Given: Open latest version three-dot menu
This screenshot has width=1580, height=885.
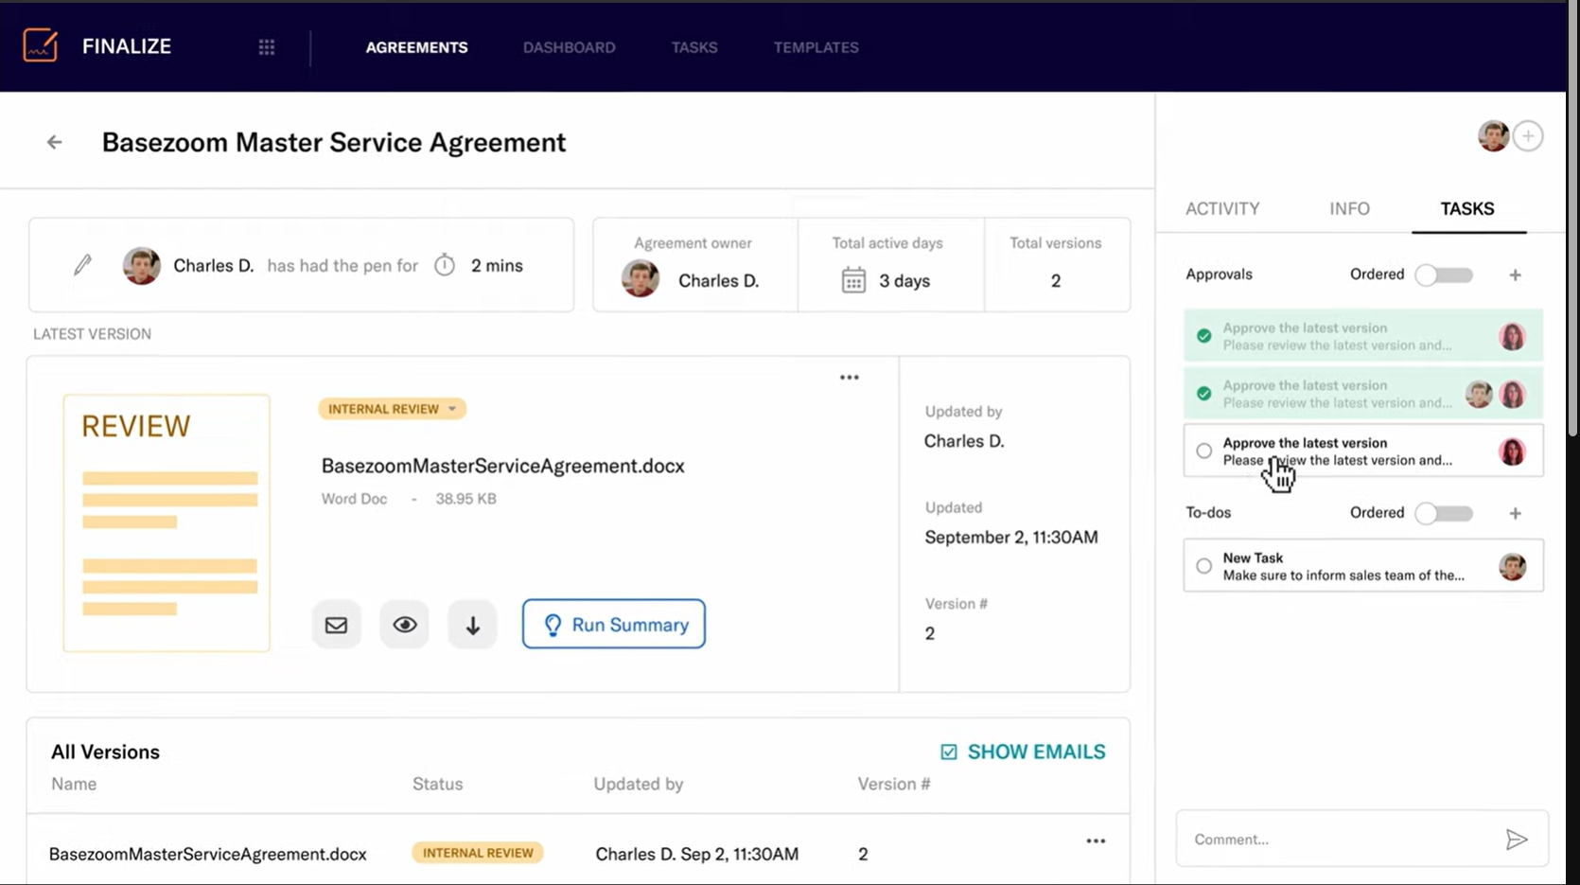Looking at the screenshot, I should point(850,377).
